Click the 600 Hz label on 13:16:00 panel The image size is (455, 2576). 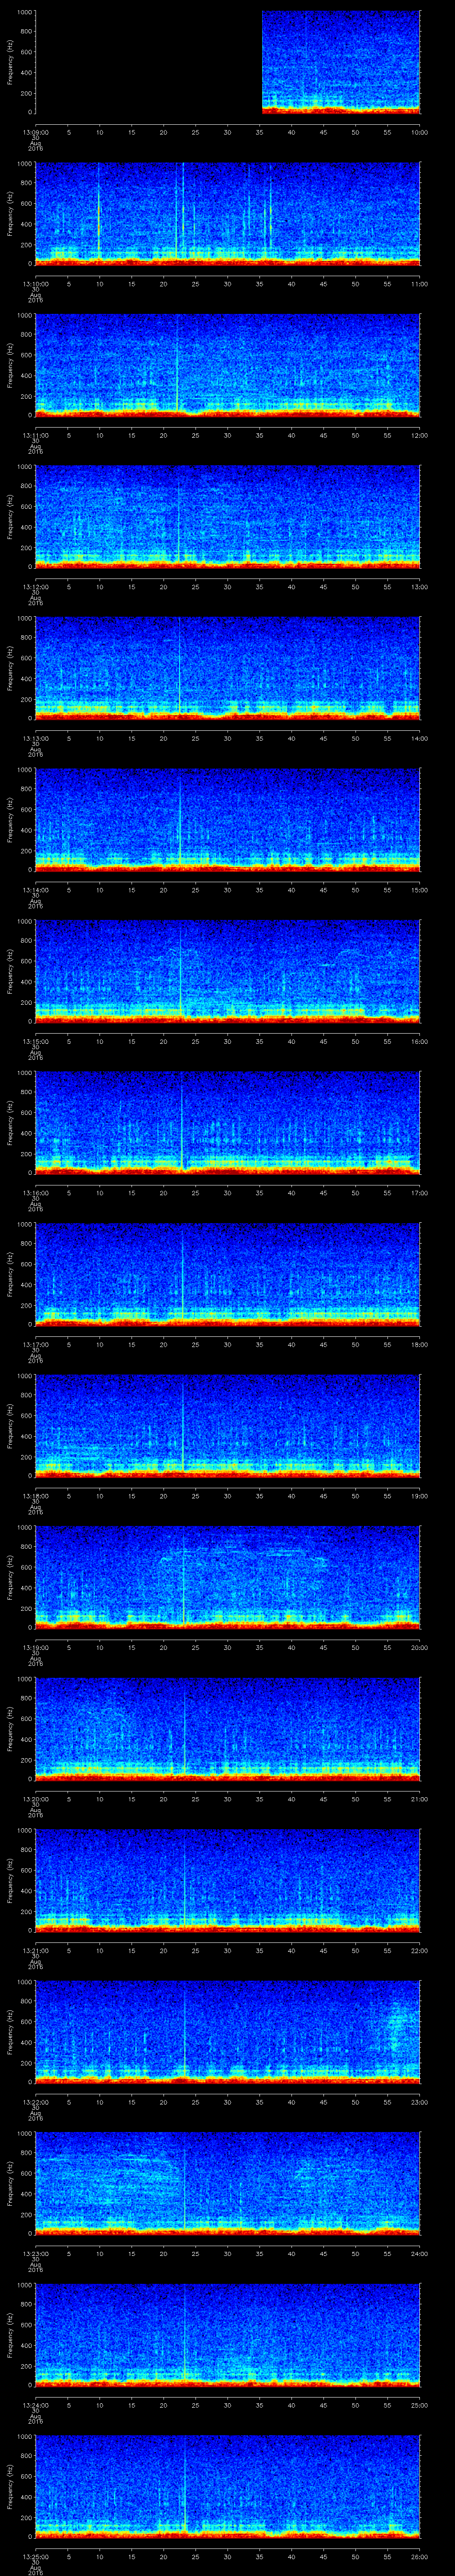23,1113
